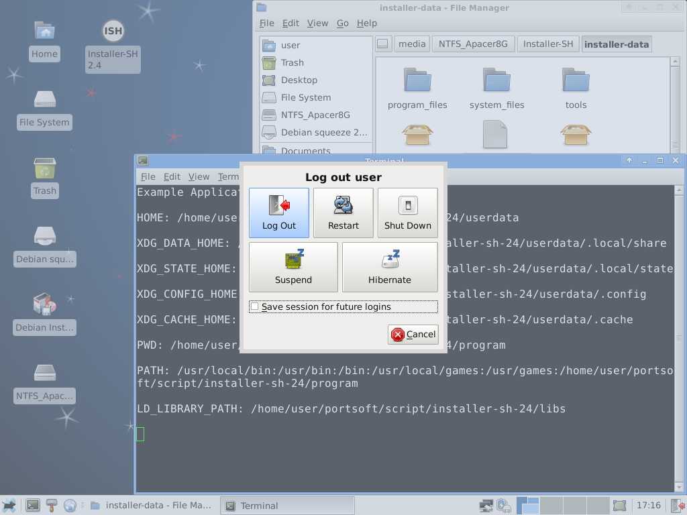The width and height of the screenshot is (687, 515).
Task: Click the root drive path bar button
Action: [383, 44]
